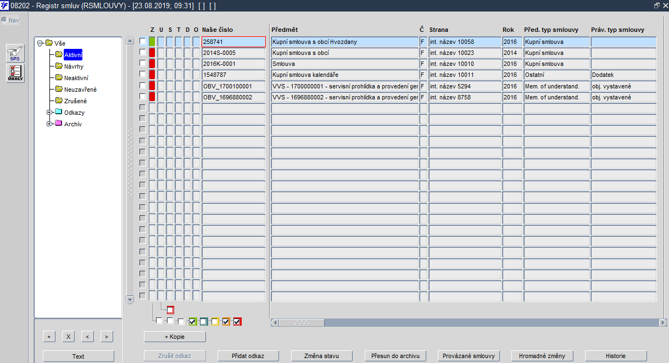Click the Přidat odkaz button
Viewport: 669px width, 363px height.
(249, 356)
